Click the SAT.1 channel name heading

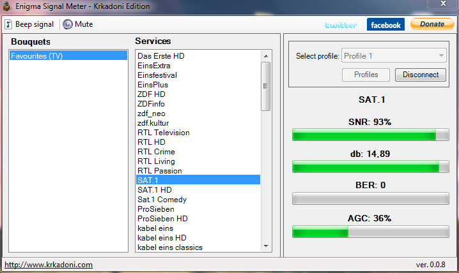coord(372,100)
